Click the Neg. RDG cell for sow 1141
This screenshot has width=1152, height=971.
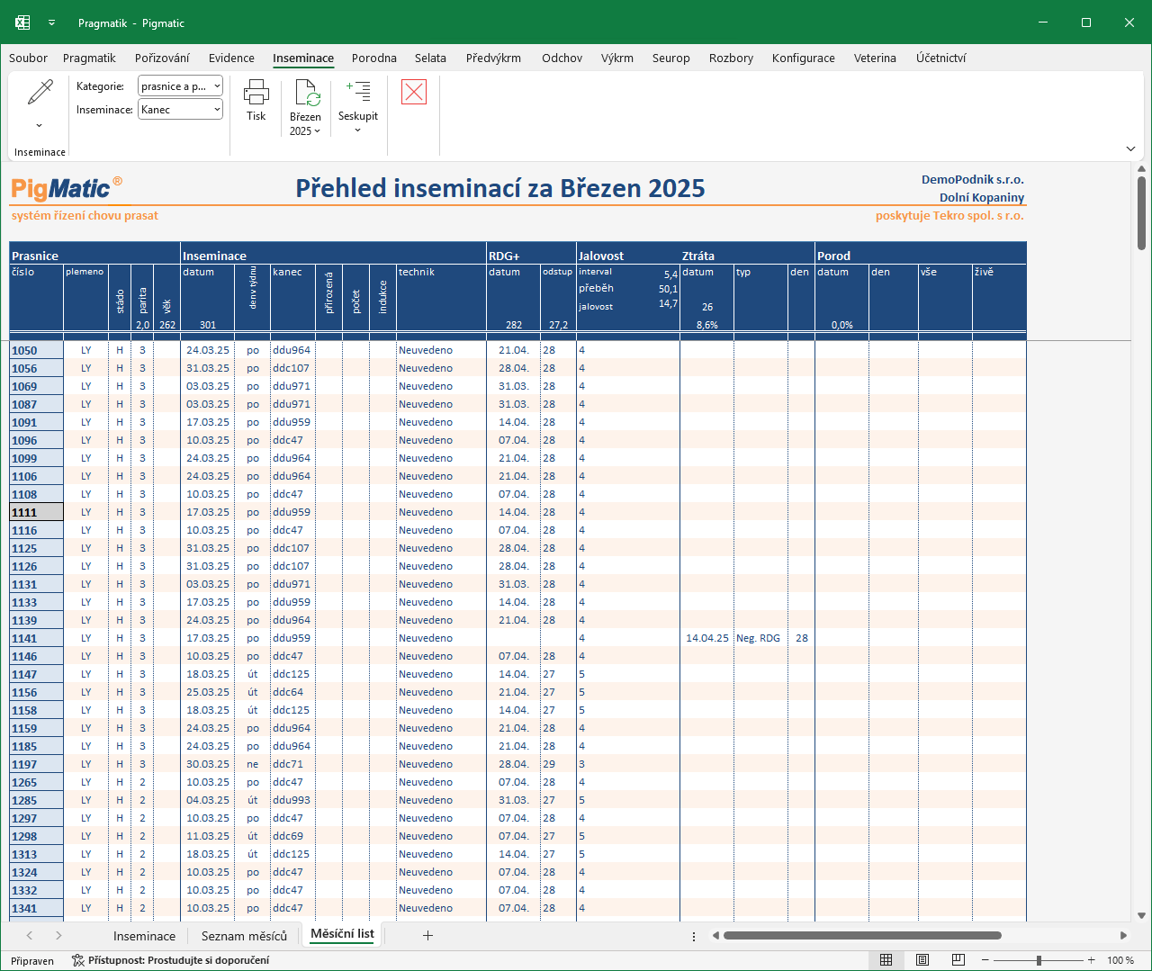tap(760, 638)
